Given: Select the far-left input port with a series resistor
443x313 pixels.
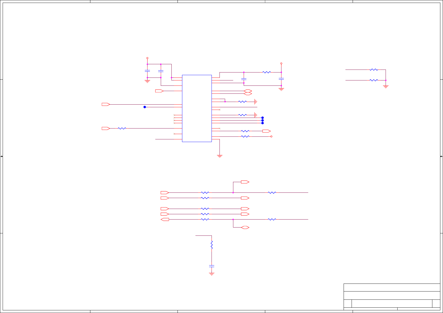Looking at the screenshot, I should point(106,128).
